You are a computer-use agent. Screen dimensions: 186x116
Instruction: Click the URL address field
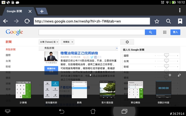92,21
